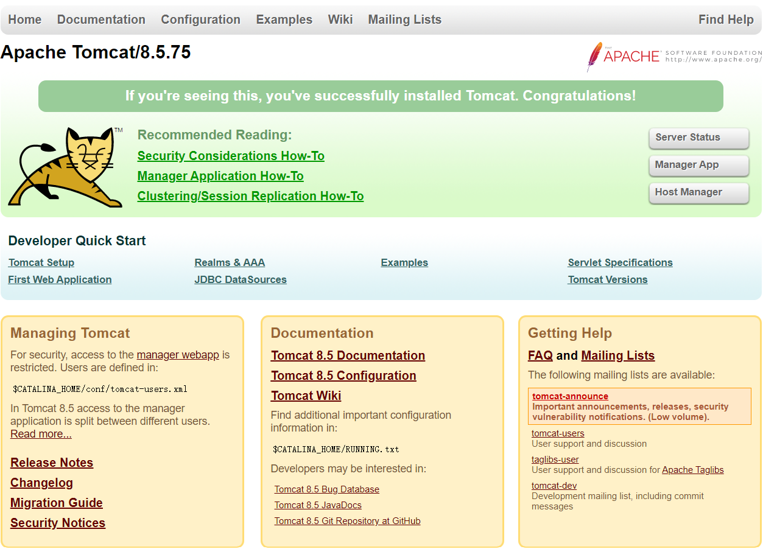Click the Tomcat cat mascot logo
Image resolution: width=763 pixels, height=549 pixels.
tap(65, 167)
